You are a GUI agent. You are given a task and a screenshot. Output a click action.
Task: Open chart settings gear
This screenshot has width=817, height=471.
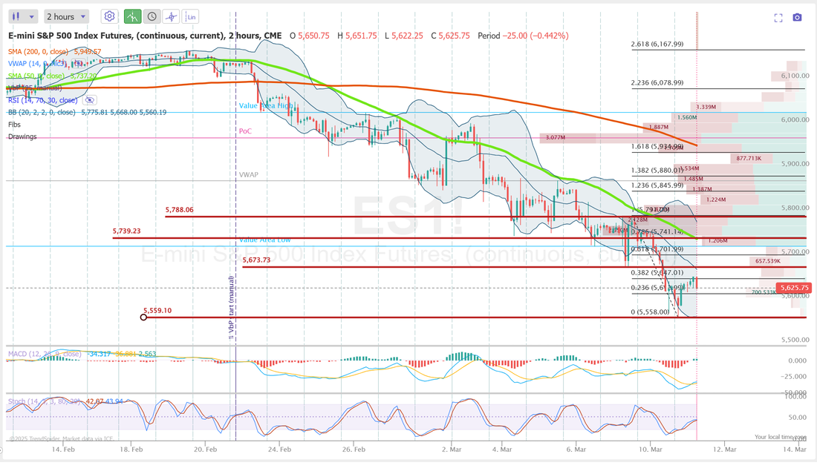[x=109, y=16]
